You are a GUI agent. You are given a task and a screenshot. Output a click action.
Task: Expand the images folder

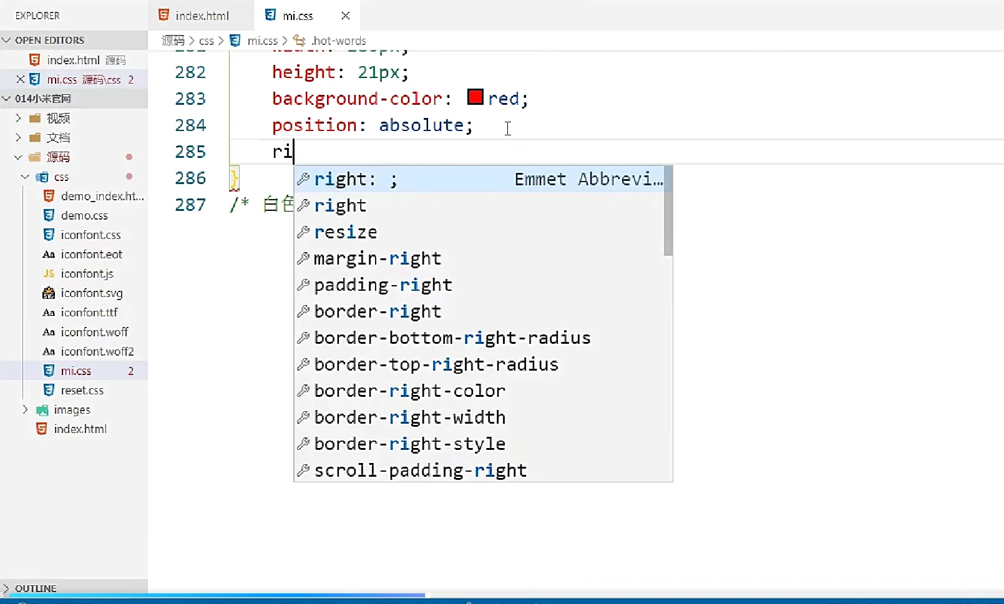(x=25, y=409)
